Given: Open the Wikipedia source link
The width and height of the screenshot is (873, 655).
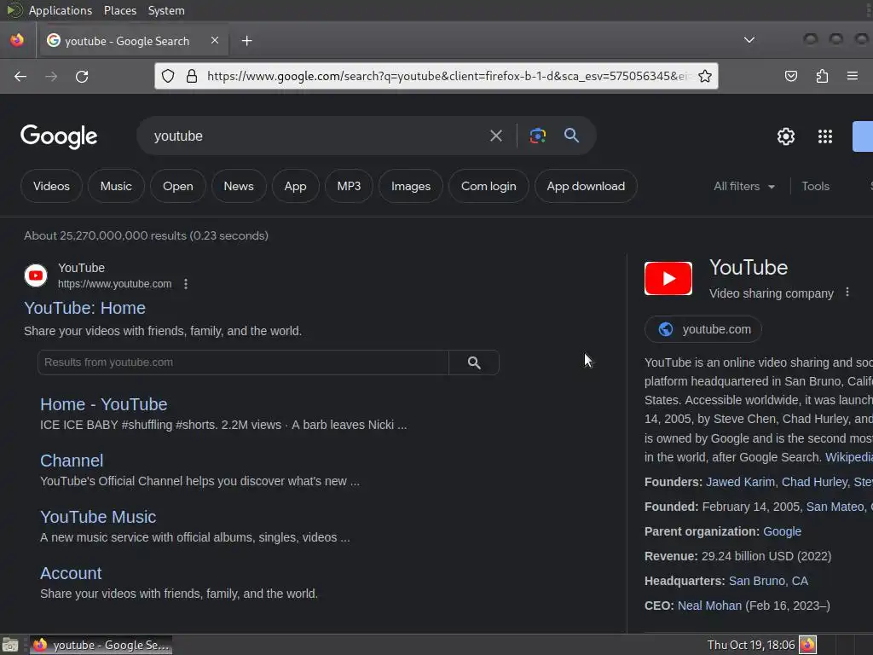Looking at the screenshot, I should 849,457.
